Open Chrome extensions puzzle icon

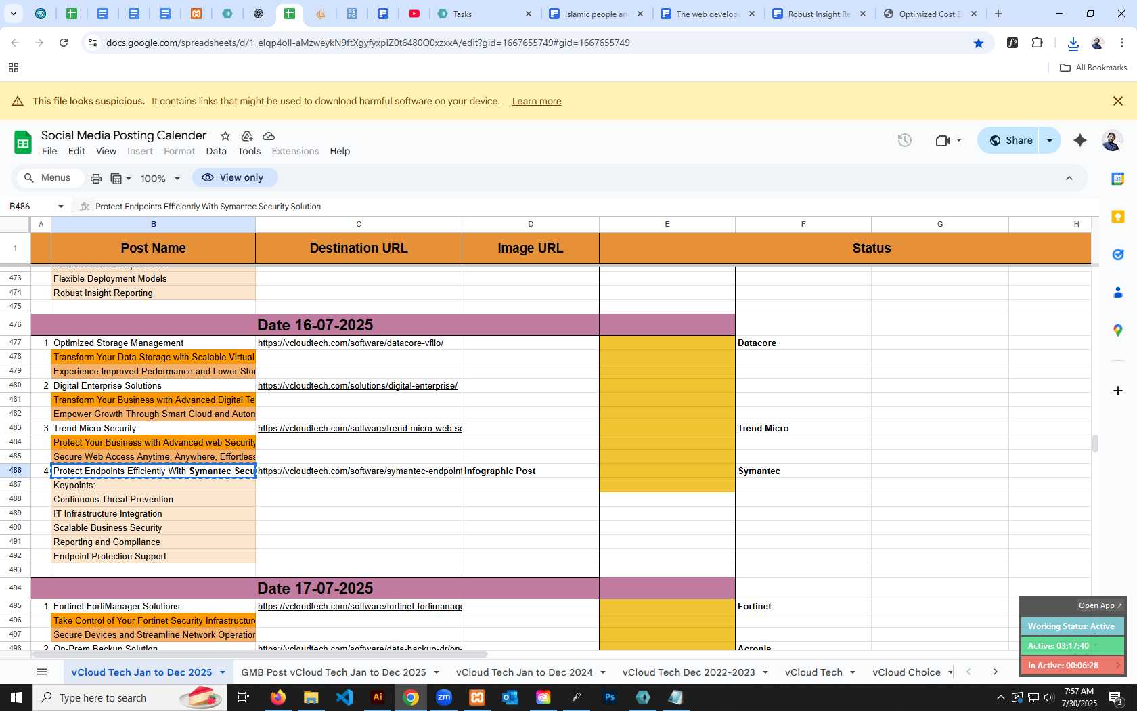pyautogui.click(x=1037, y=43)
